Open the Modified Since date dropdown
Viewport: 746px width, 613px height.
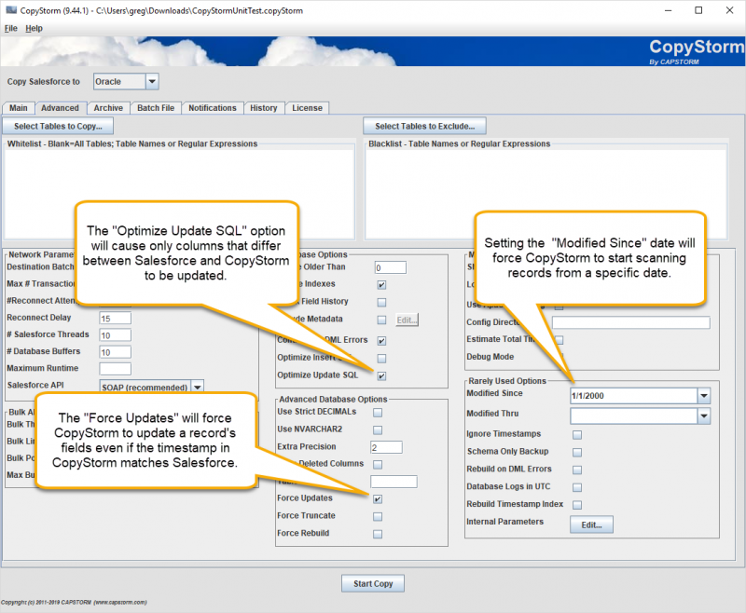(x=704, y=395)
